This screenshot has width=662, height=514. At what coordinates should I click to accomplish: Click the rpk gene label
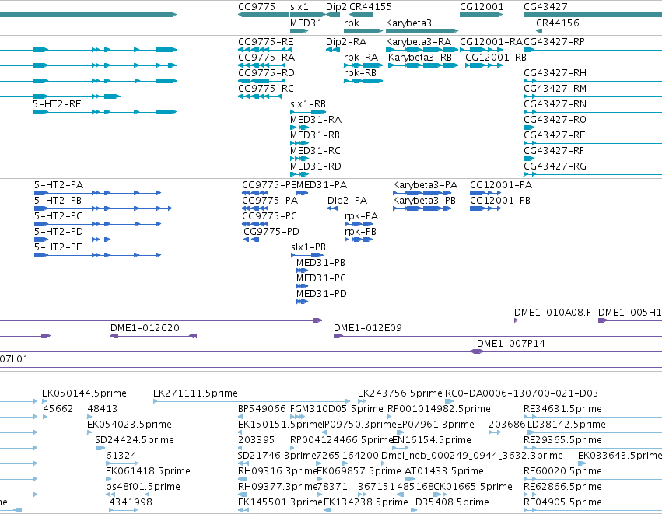pyautogui.click(x=352, y=23)
